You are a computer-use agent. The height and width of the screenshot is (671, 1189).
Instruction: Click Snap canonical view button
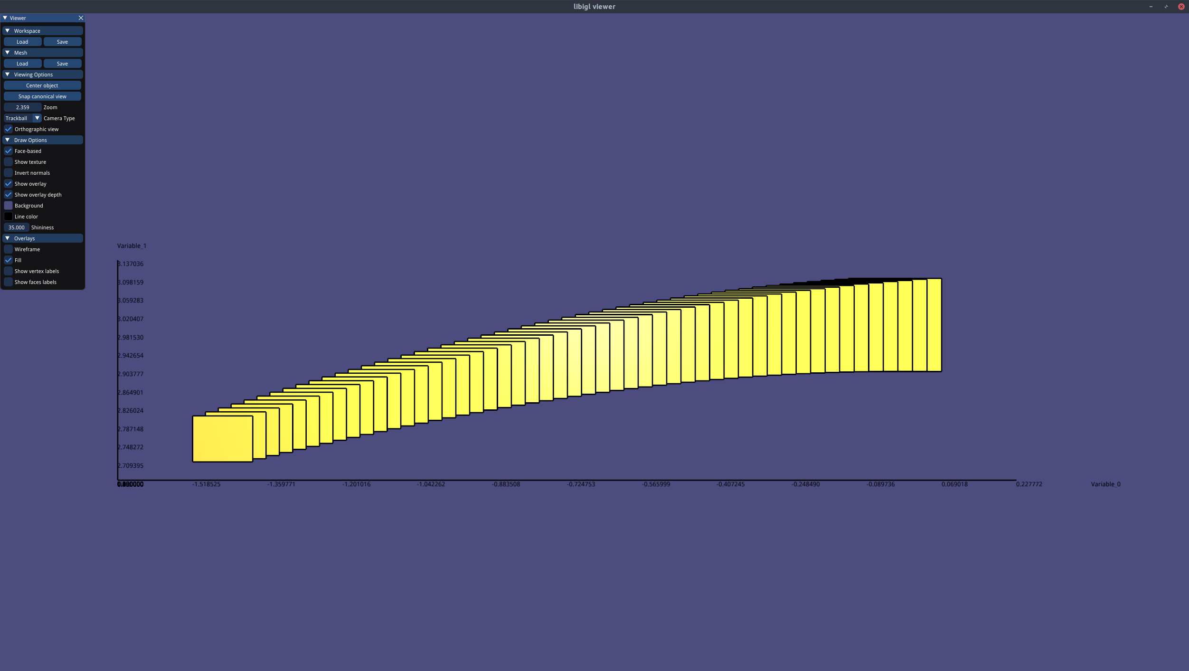click(x=42, y=96)
